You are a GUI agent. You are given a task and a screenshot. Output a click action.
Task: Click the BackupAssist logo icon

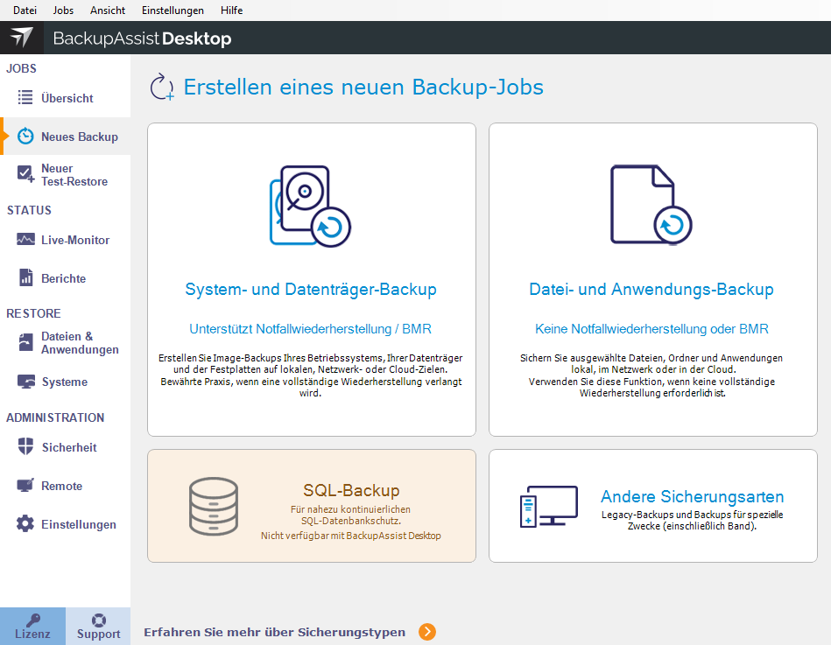[19, 38]
